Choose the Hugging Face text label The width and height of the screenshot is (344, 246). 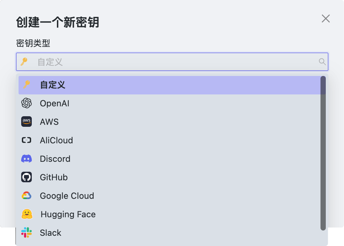(68, 214)
